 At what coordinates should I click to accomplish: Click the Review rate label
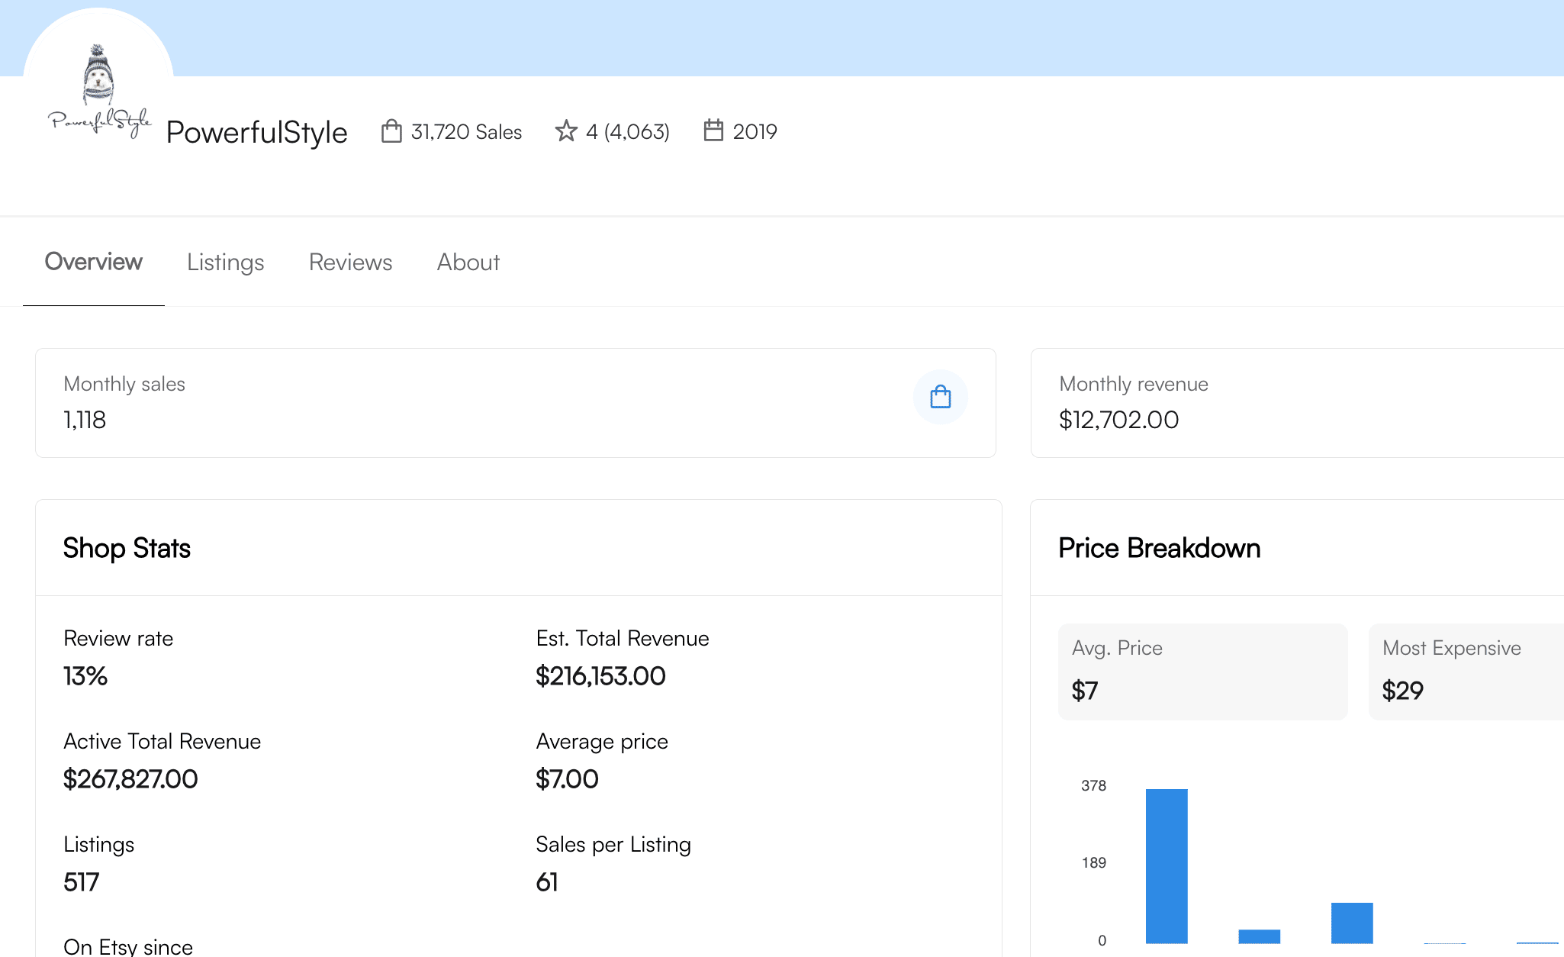[118, 638]
